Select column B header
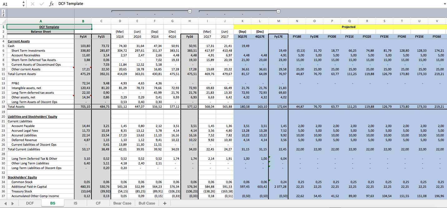Image resolution: width=447 pixels, height=208 pixels. click(x=83, y=21)
